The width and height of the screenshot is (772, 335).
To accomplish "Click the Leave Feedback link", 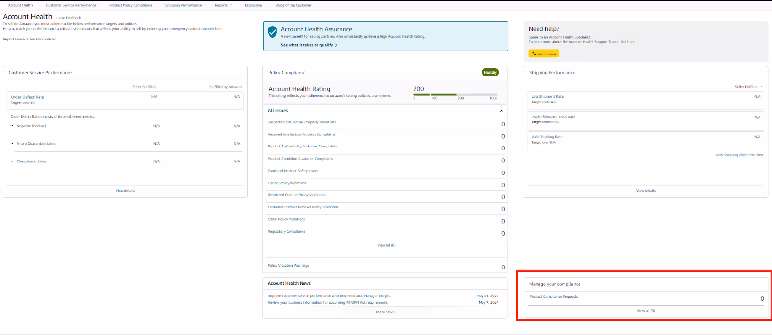I will [68, 18].
